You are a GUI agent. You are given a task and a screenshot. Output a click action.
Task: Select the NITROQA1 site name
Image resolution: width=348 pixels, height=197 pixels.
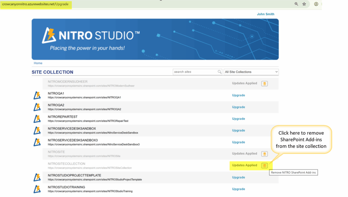click(x=56, y=93)
